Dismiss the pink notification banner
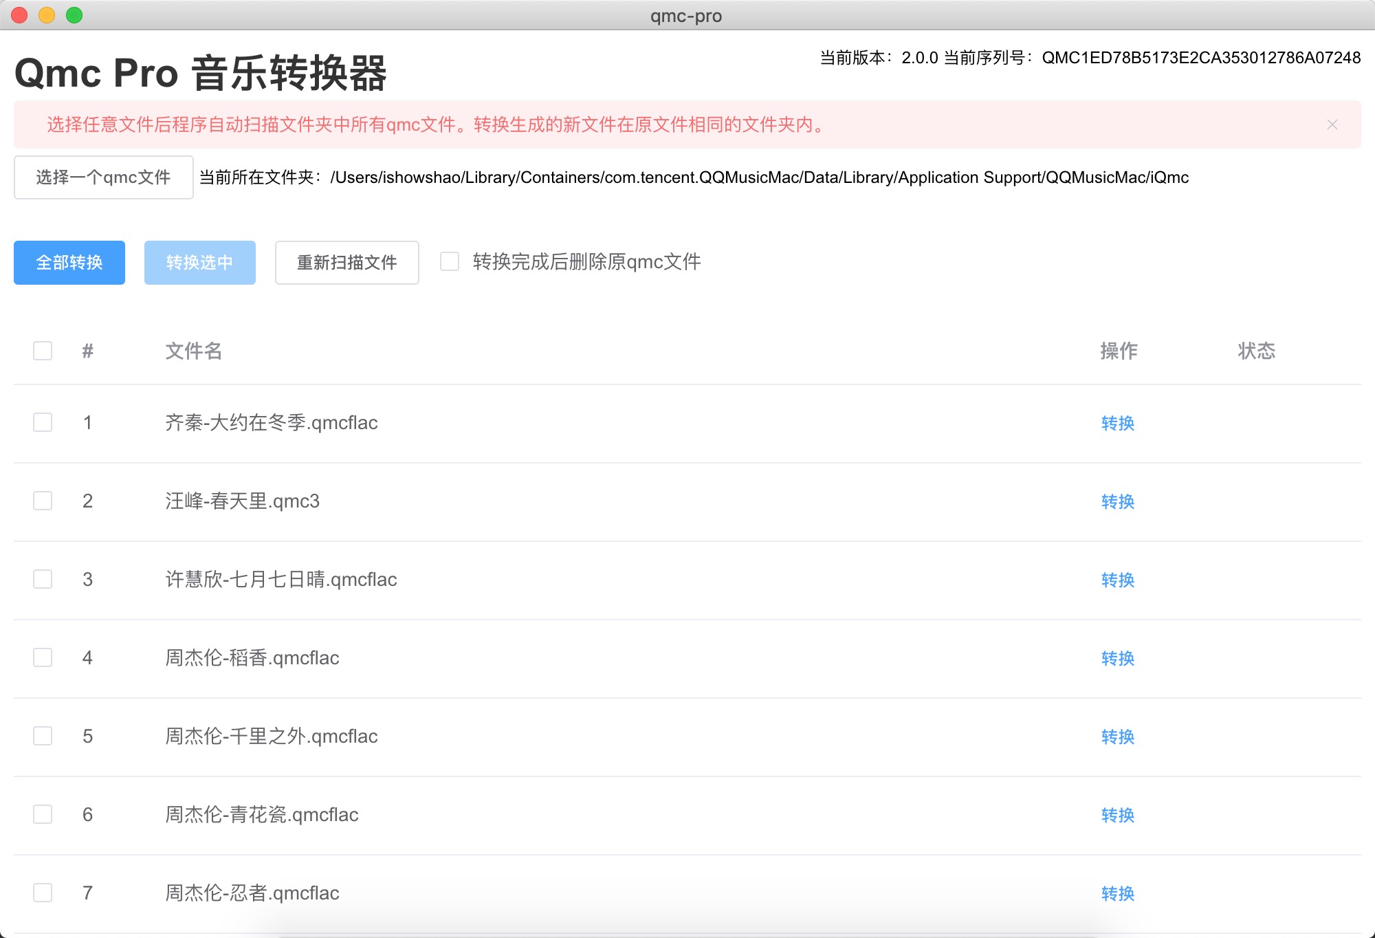Image resolution: width=1375 pixels, height=938 pixels. pyautogui.click(x=1332, y=124)
